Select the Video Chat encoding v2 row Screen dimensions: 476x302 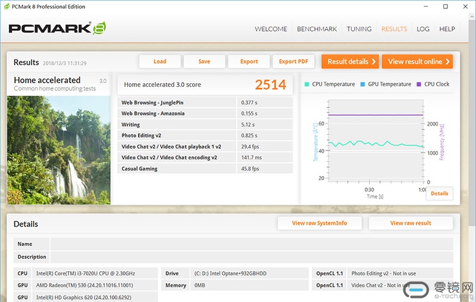tap(205, 158)
